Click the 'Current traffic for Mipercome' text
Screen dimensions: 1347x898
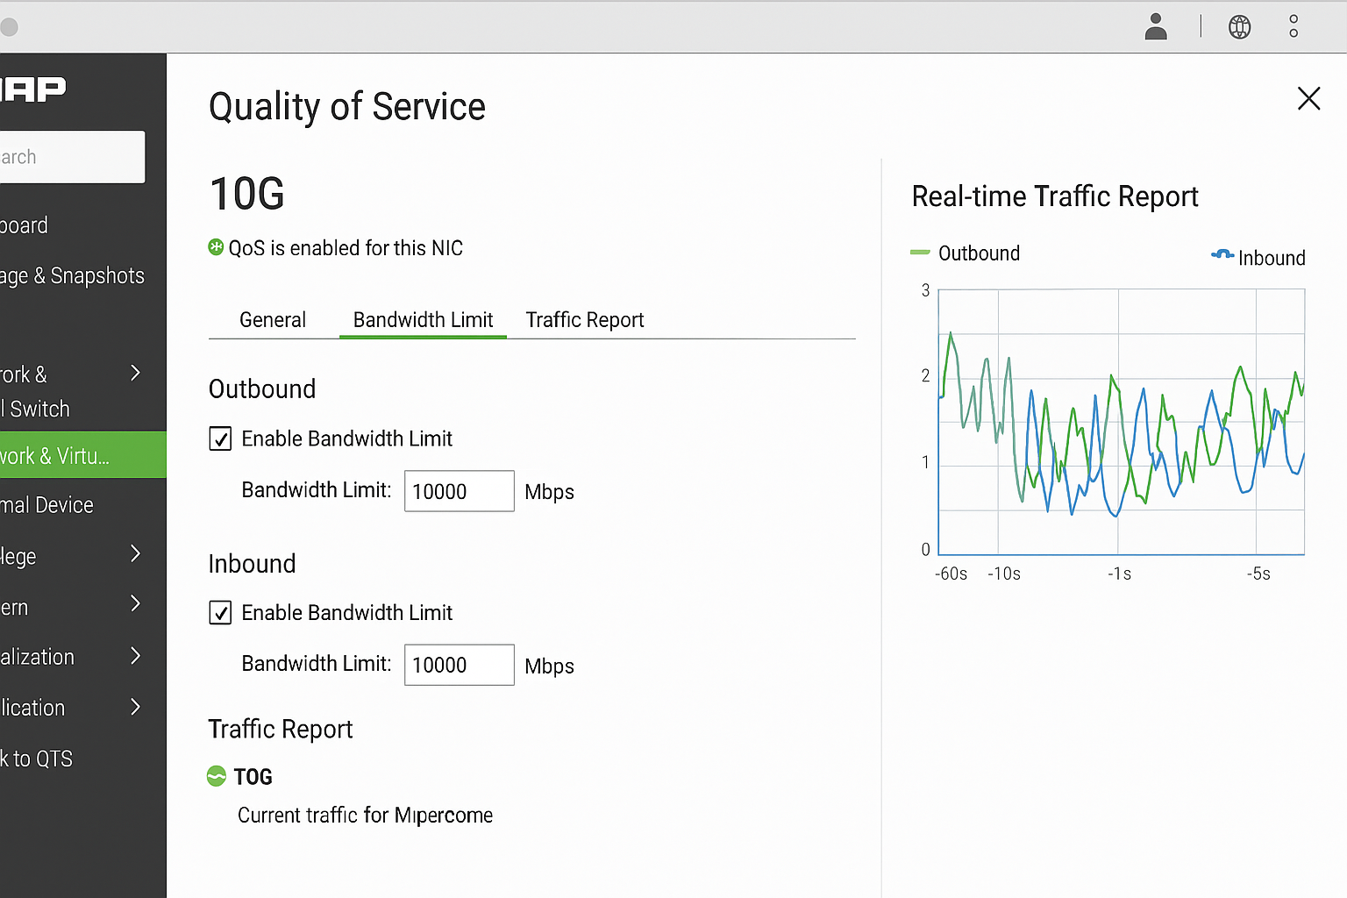[365, 816]
